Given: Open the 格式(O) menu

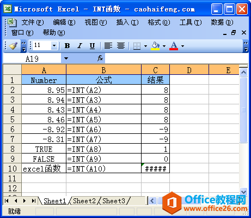Looking at the screenshot, I should [159, 22].
